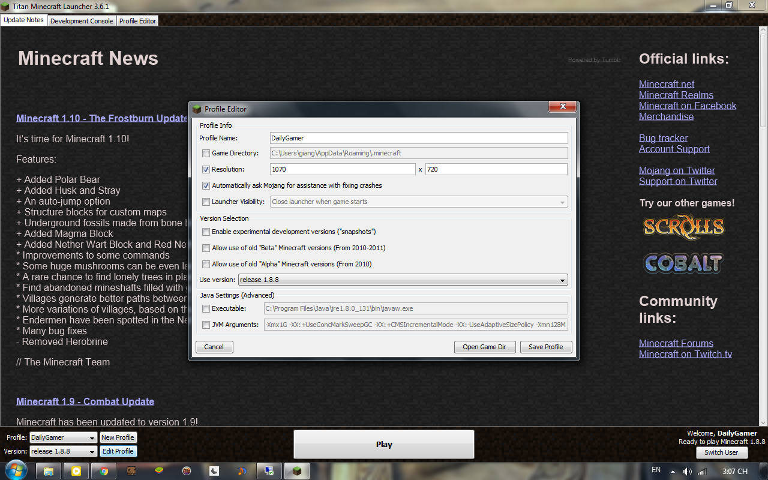Image resolution: width=768 pixels, height=480 pixels.
Task: Open the Minecraft on Facebook link
Action: pyautogui.click(x=688, y=106)
